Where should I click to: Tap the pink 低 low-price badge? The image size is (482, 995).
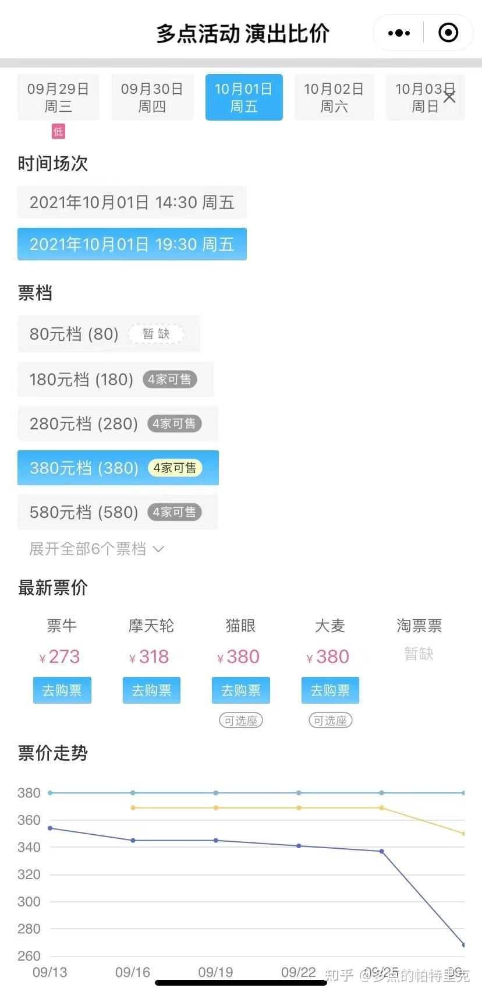pyautogui.click(x=58, y=132)
